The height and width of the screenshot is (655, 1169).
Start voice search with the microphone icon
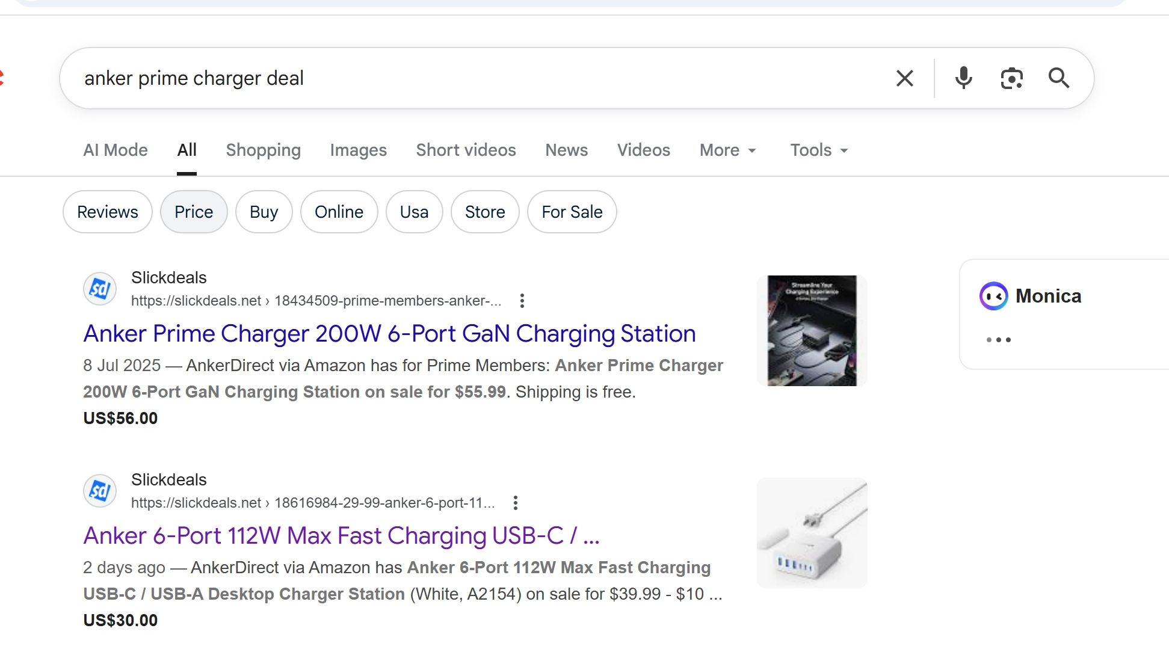point(963,78)
